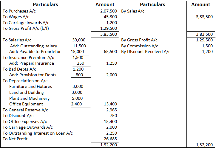The height and width of the screenshot is (148, 216).
Task: Click the To Net Profit row
Action: [15, 139]
